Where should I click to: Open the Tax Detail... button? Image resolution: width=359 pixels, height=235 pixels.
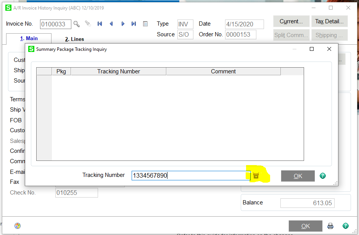tap(329, 21)
